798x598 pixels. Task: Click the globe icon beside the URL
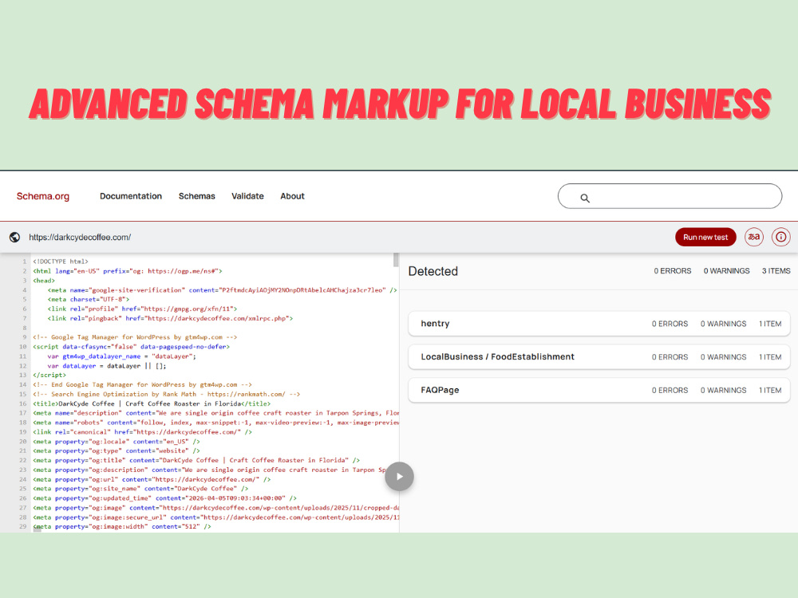point(14,238)
